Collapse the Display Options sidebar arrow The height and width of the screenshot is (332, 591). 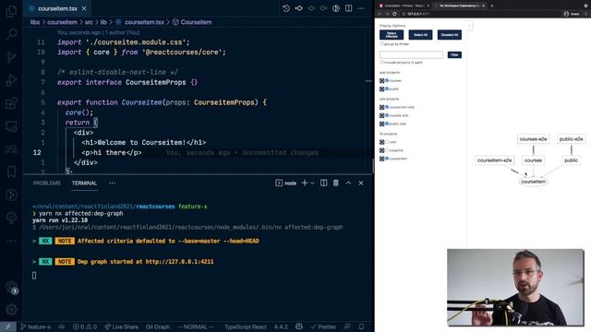tap(469, 26)
